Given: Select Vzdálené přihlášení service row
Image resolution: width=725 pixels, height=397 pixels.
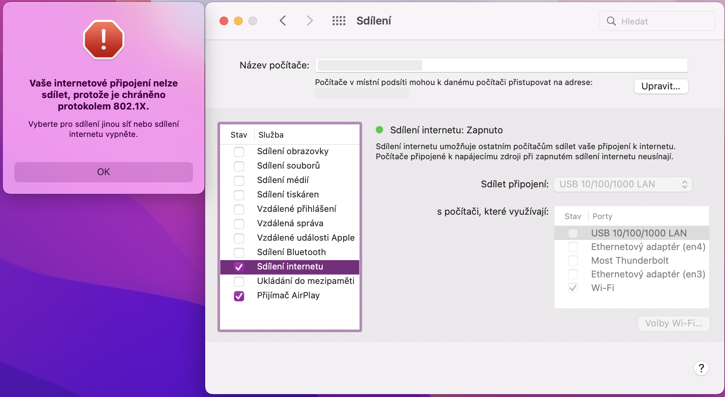Looking at the screenshot, I should click(296, 209).
